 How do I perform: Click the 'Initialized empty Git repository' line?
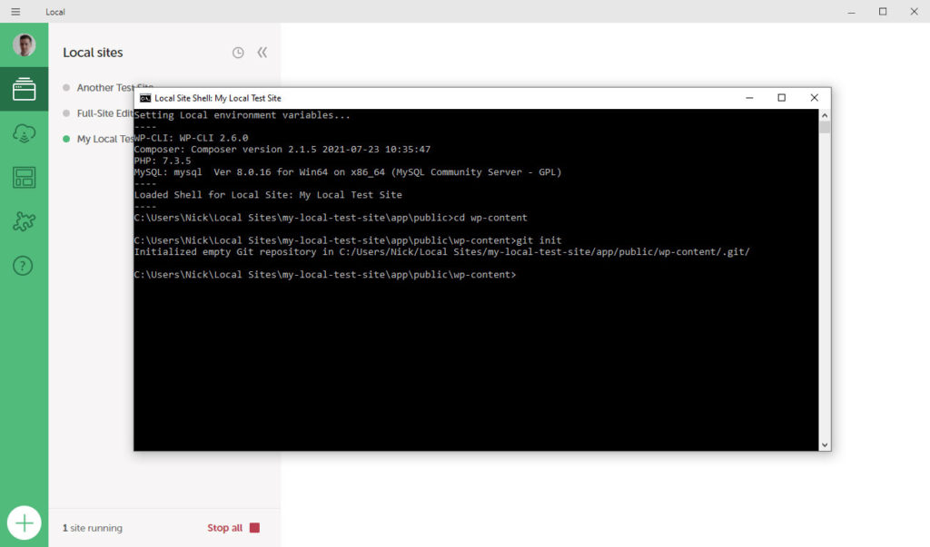click(x=442, y=252)
